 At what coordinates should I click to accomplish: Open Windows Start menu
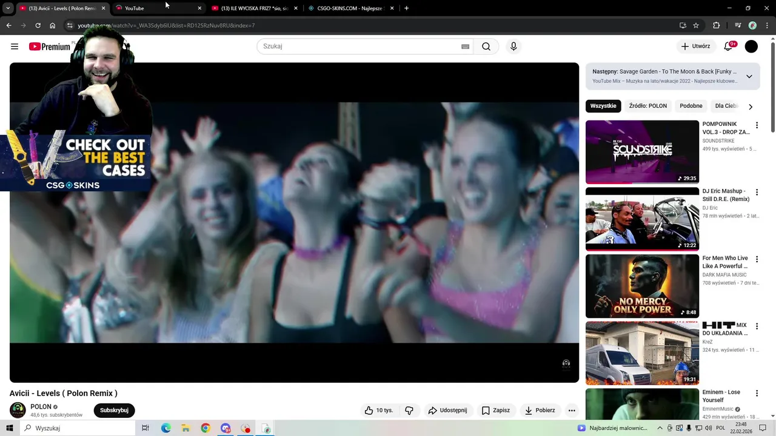click(10, 428)
